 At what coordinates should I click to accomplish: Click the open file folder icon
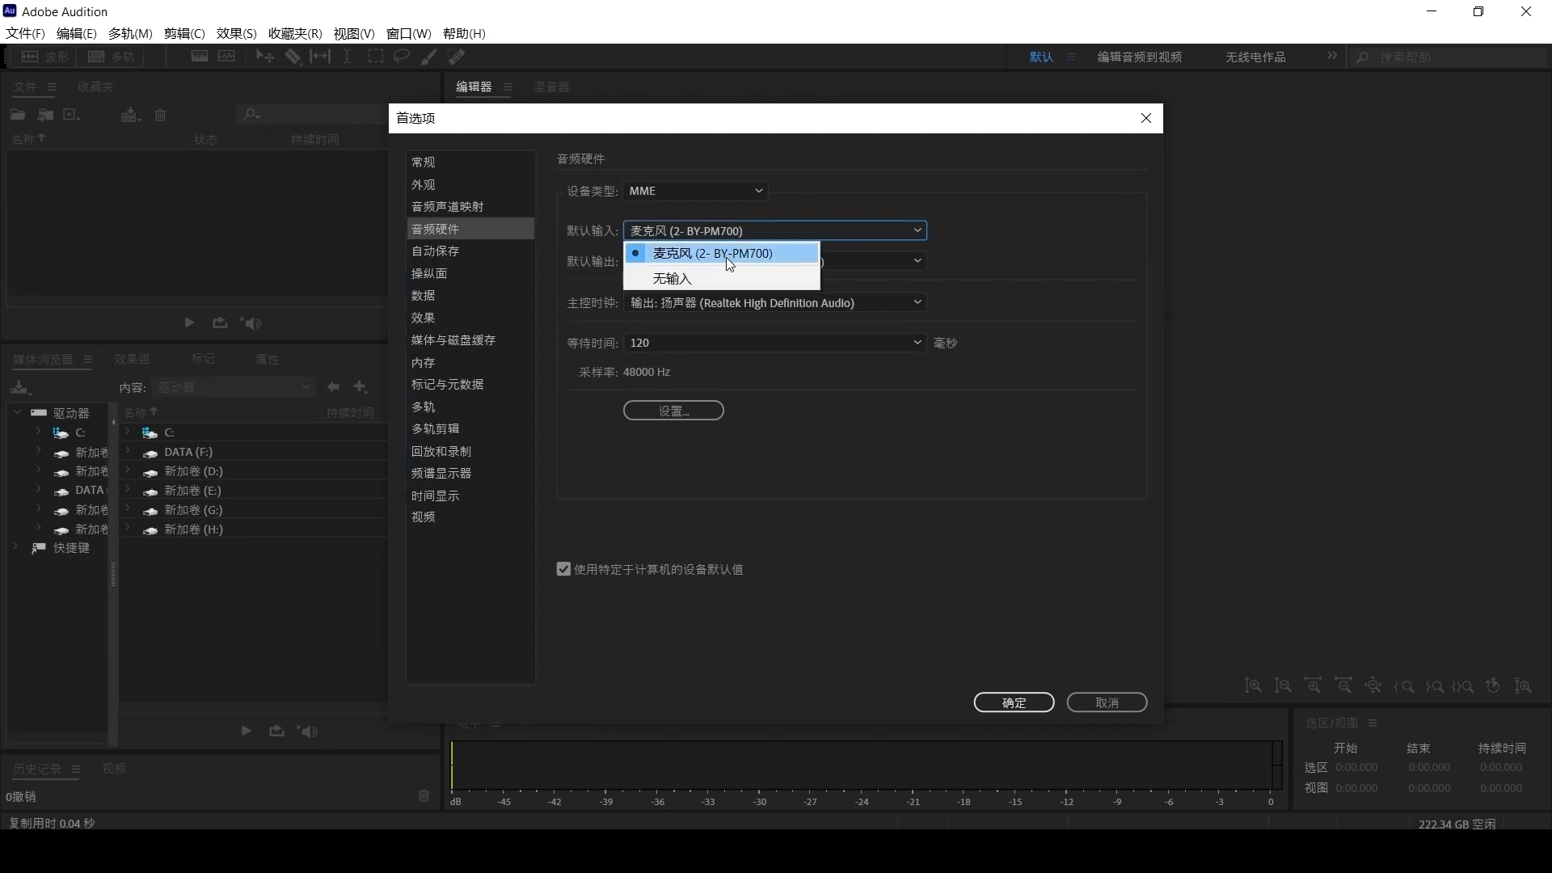click(x=18, y=115)
